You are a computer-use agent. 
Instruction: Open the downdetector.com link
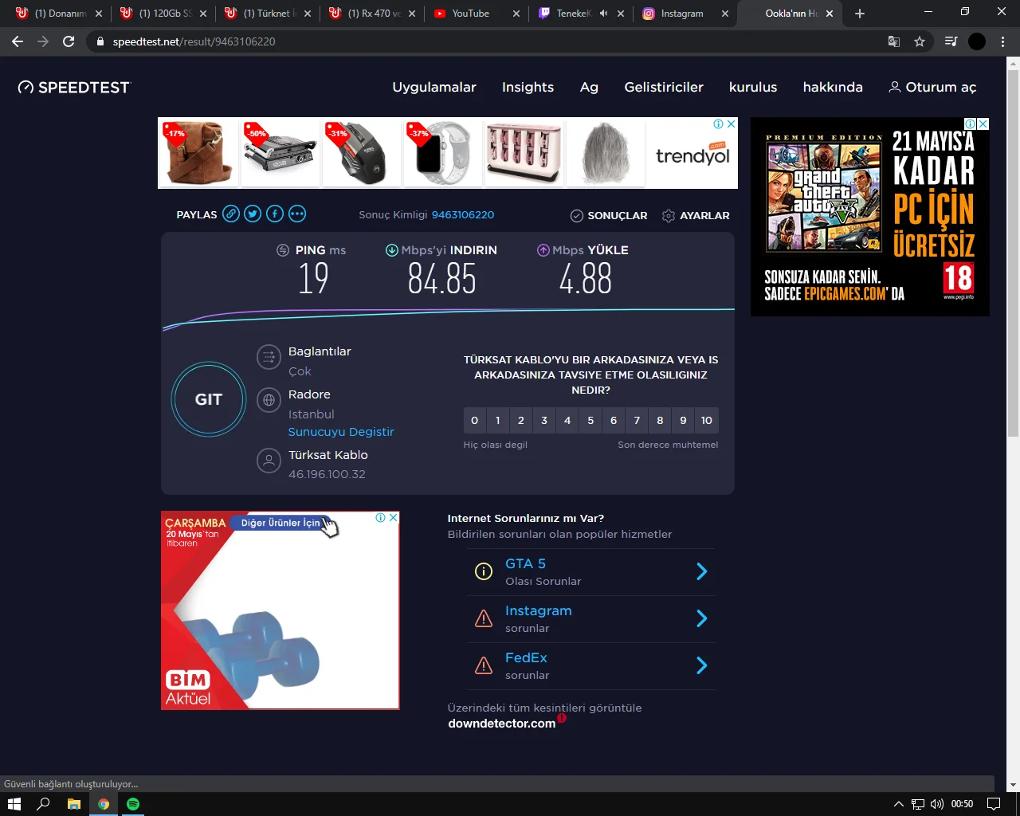[502, 724]
